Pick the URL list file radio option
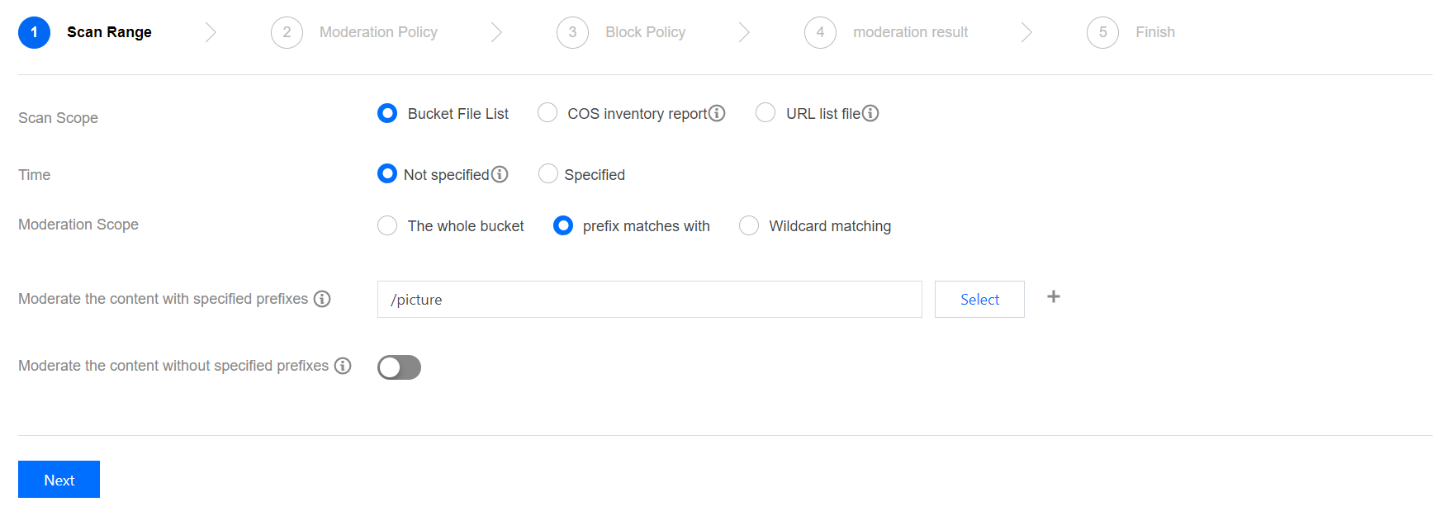This screenshot has height=516, width=1455. tap(765, 113)
